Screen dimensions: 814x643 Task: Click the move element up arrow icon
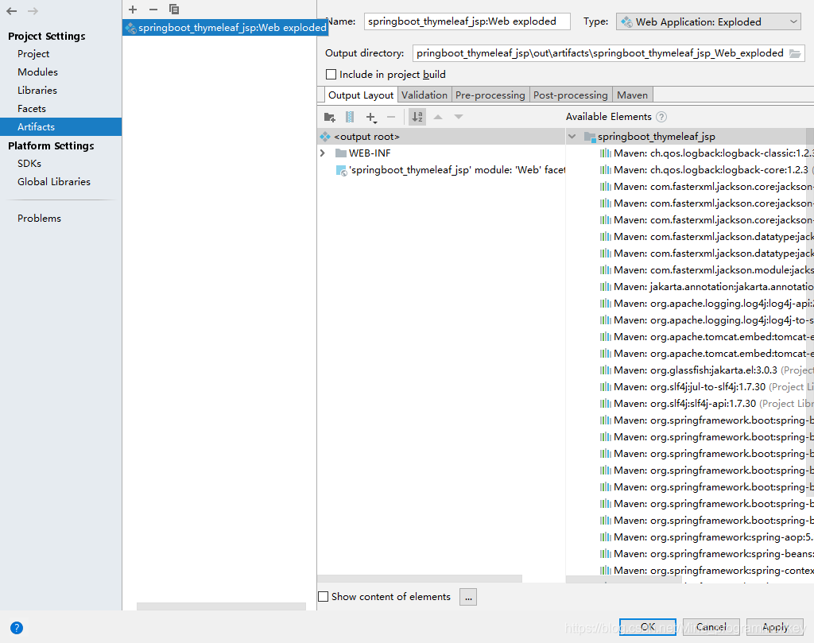pyautogui.click(x=438, y=116)
